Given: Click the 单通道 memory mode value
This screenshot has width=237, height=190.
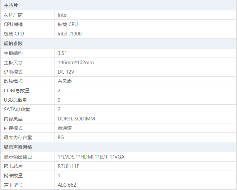Looking at the screenshot, I should tap(65, 128).
